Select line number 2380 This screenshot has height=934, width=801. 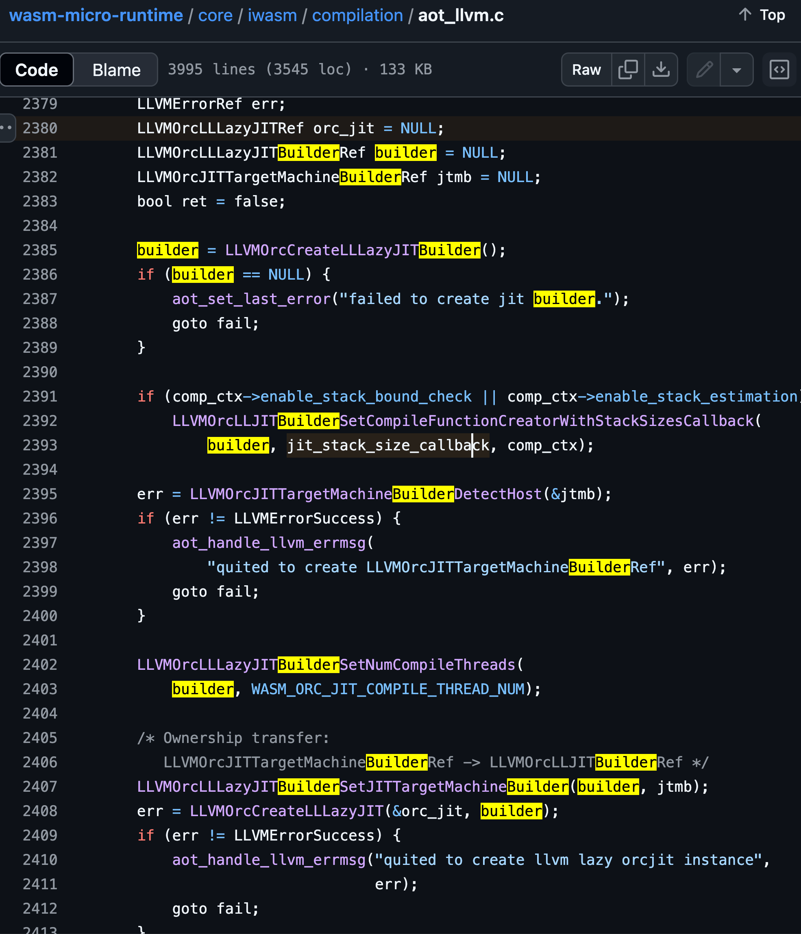tap(40, 128)
